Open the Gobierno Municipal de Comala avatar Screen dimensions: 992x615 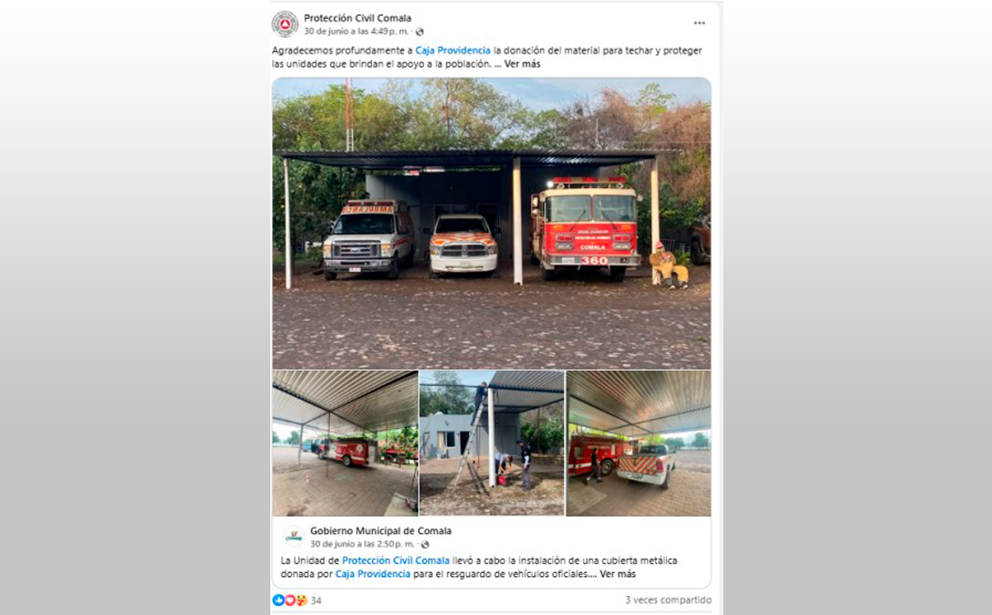[x=293, y=536]
